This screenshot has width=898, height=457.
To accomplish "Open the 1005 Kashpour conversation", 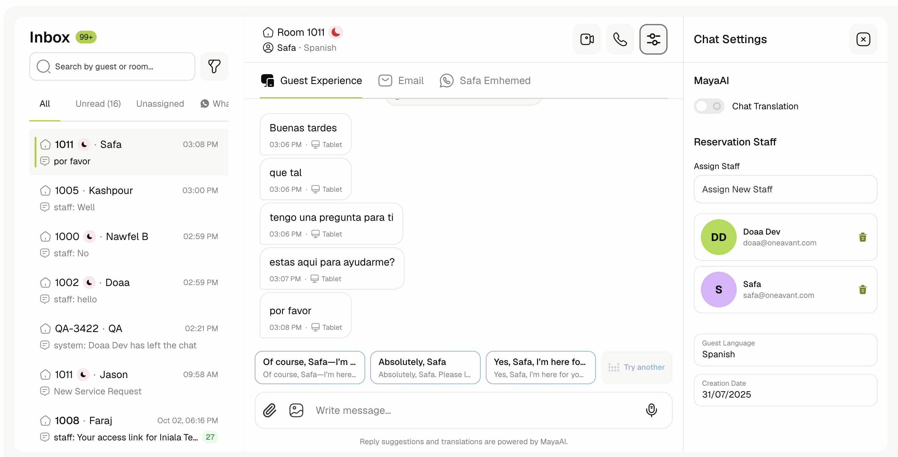I will 129,198.
